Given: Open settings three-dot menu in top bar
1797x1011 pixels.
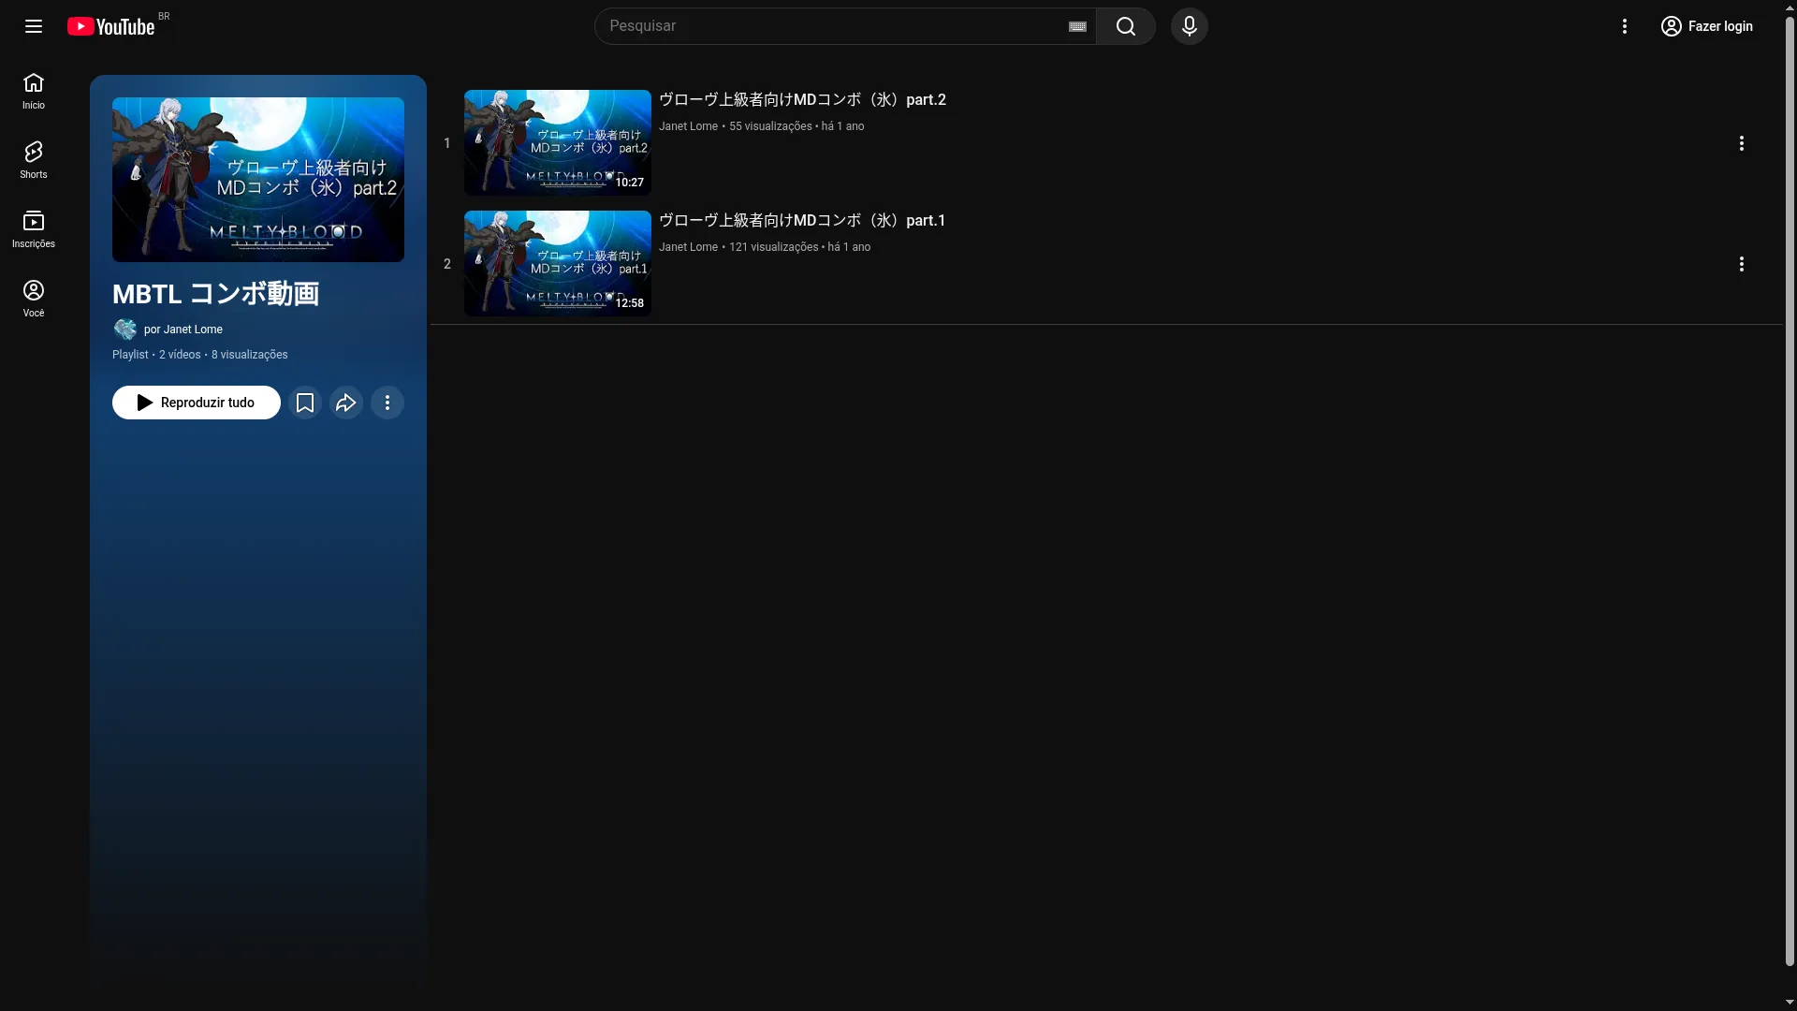Looking at the screenshot, I should pyautogui.click(x=1625, y=26).
